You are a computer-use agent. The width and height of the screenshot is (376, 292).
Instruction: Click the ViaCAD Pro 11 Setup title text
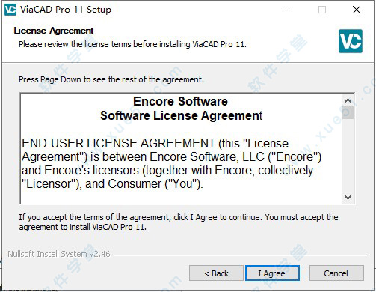tap(66, 10)
